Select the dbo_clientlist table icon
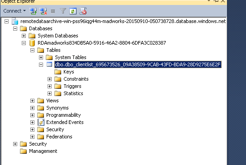 [49, 64]
